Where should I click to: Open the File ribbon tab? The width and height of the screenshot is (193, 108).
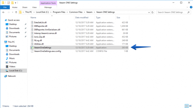tap(5, 7)
